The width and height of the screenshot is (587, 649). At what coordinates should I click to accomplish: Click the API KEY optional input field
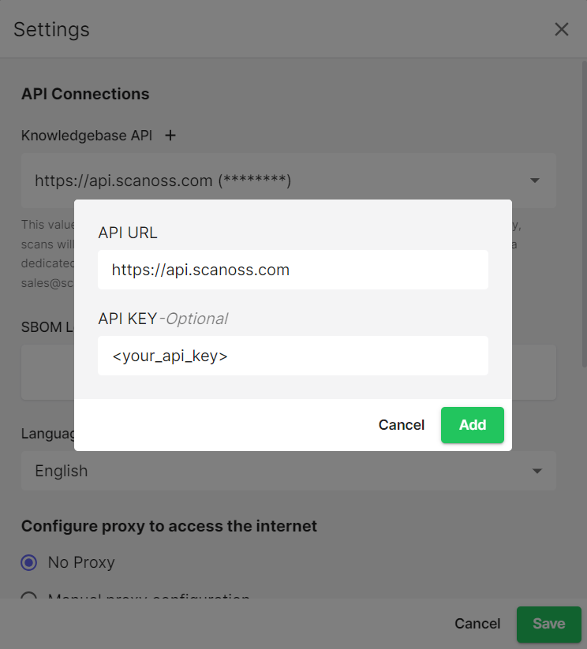[x=293, y=355]
